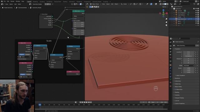The height and width of the screenshot is (112, 200).
Task: Open the Object Mode dropdown
Action: click(x=95, y=4)
